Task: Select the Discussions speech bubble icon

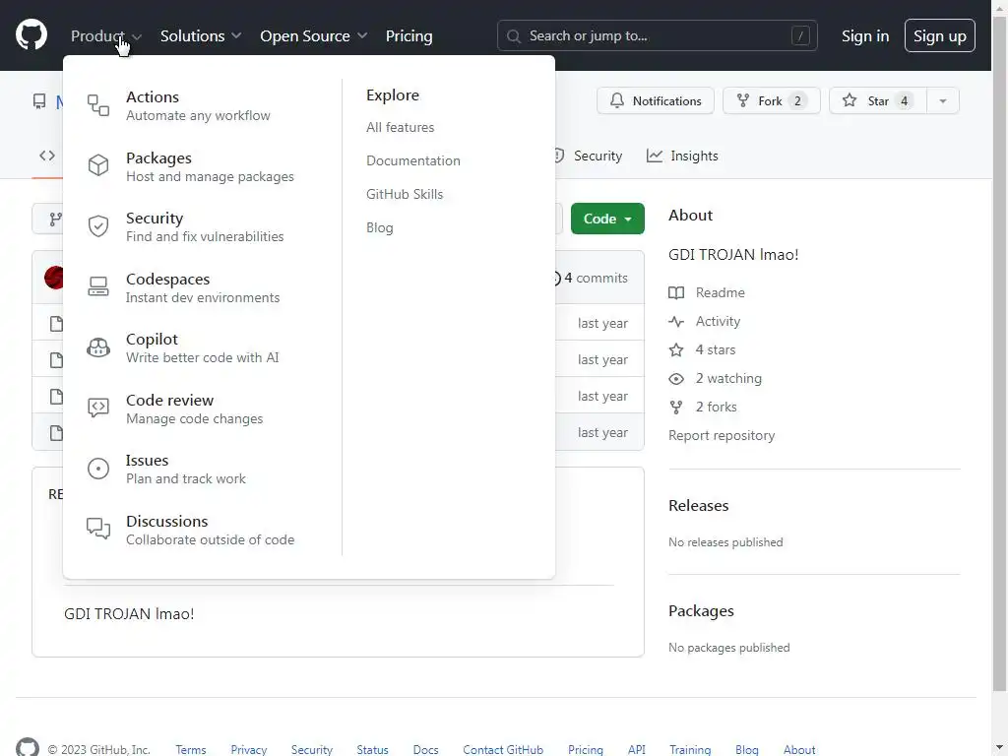Action: (97, 529)
